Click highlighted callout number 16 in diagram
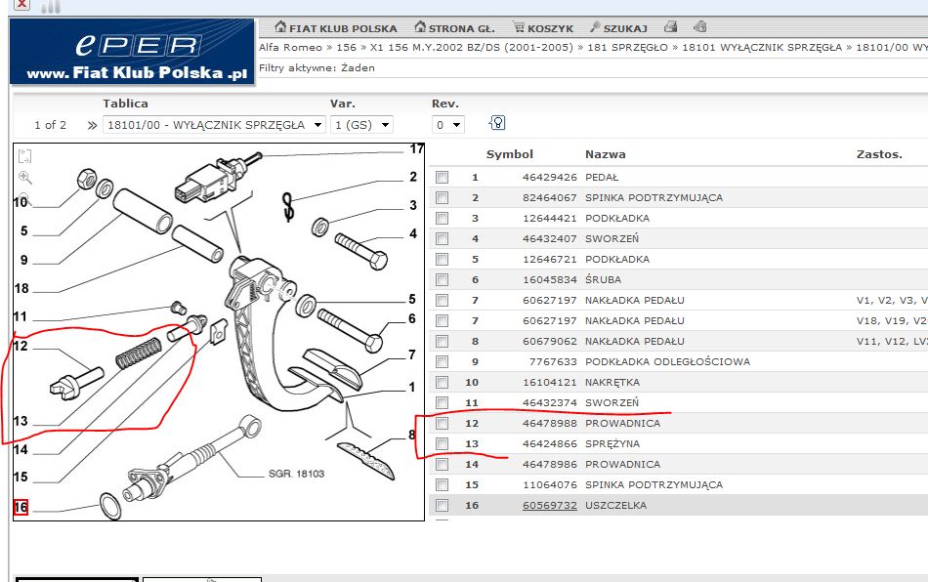928x582 pixels. click(21, 507)
